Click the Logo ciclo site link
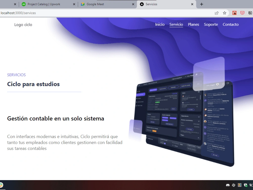 tap(23, 25)
